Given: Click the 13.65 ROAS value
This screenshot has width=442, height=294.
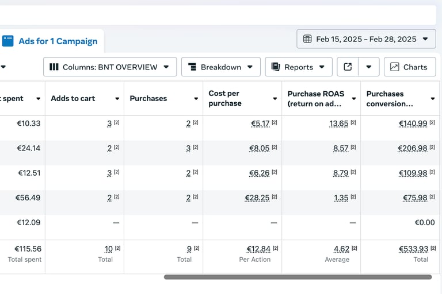Looking at the screenshot, I should [x=339, y=123].
